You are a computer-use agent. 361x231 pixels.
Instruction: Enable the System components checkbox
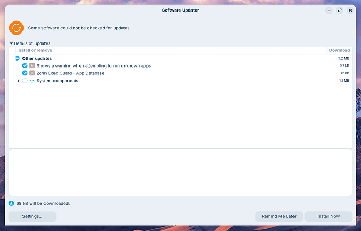coord(25,81)
